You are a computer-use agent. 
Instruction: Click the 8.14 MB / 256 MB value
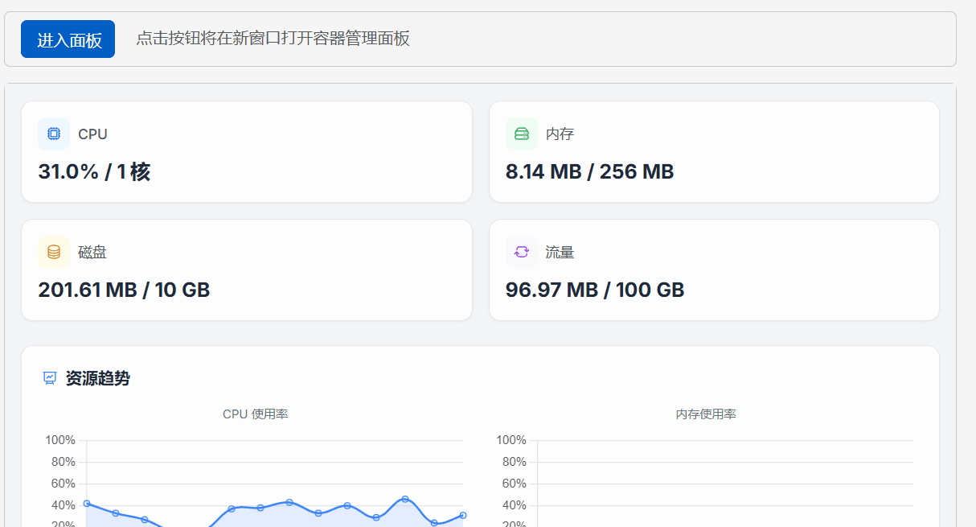tap(589, 171)
